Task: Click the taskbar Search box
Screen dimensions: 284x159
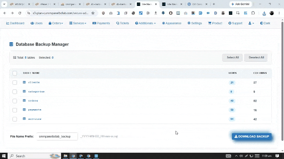Action: (x=34, y=156)
